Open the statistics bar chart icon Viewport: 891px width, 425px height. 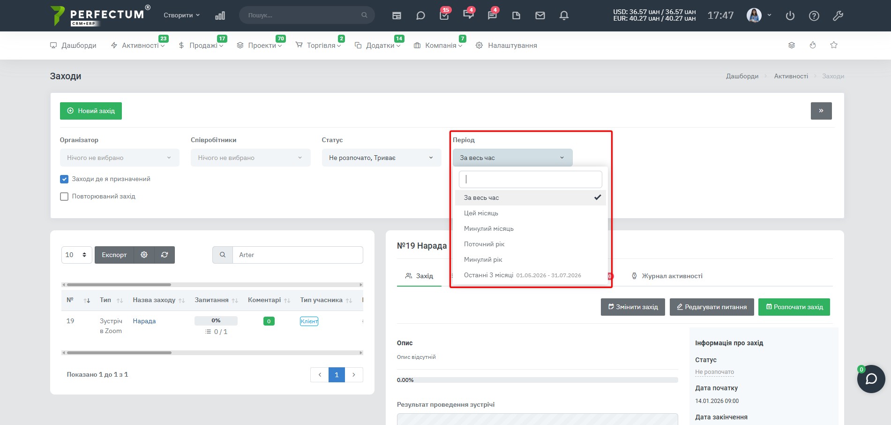click(x=220, y=15)
